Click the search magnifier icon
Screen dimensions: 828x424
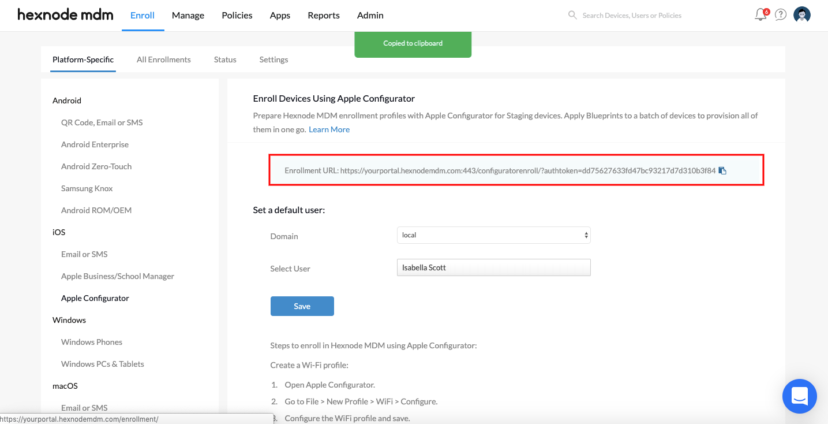tap(572, 15)
